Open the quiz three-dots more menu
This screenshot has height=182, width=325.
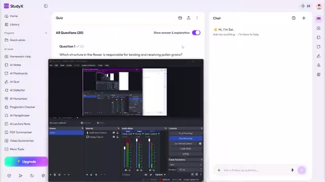(x=197, y=18)
